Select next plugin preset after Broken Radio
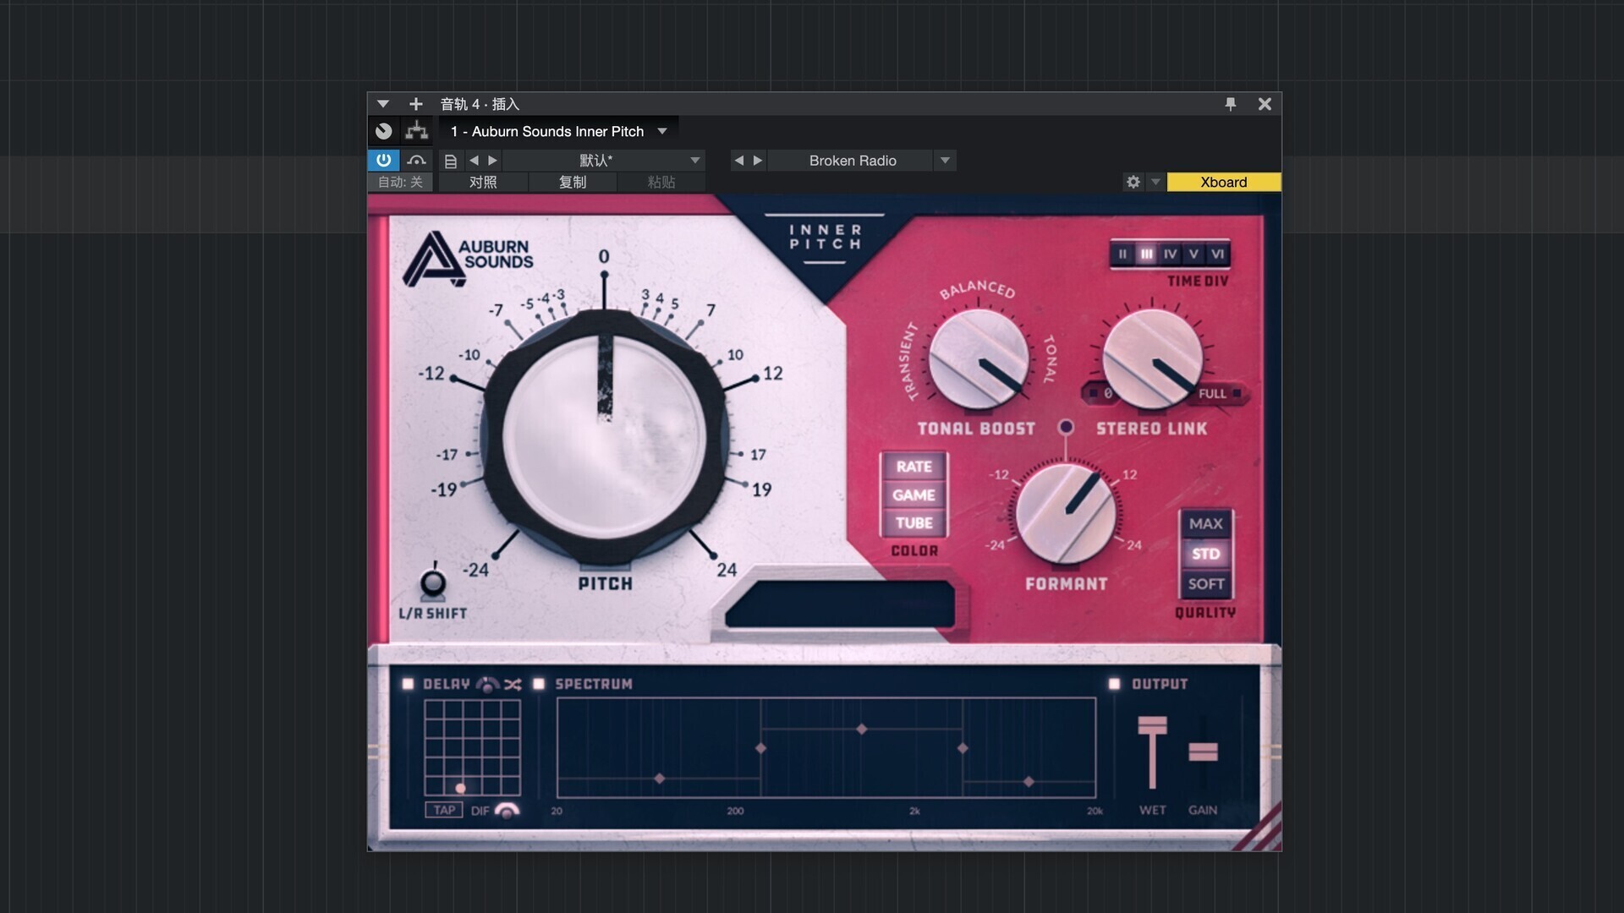Image resolution: width=1624 pixels, height=913 pixels. [x=758, y=161]
